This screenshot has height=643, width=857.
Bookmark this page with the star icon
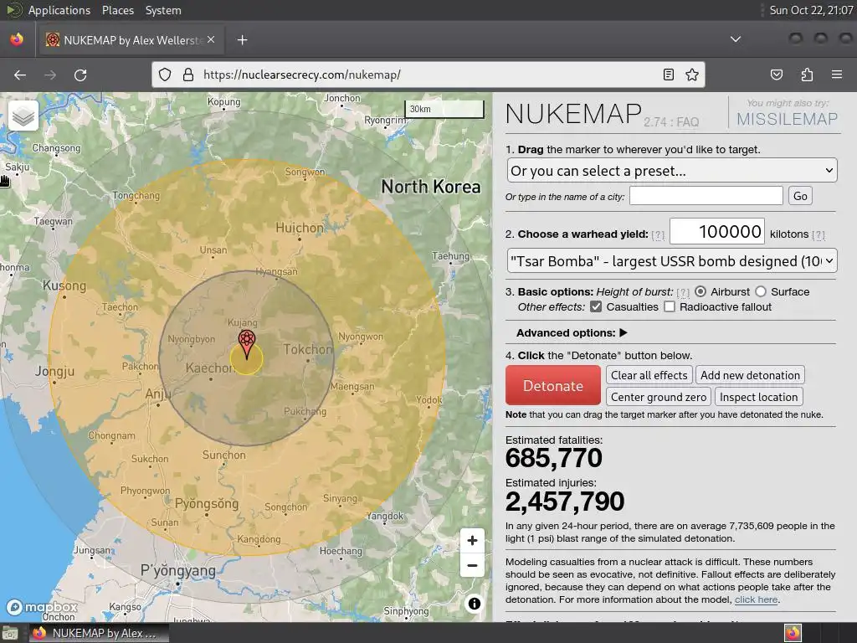[692, 75]
